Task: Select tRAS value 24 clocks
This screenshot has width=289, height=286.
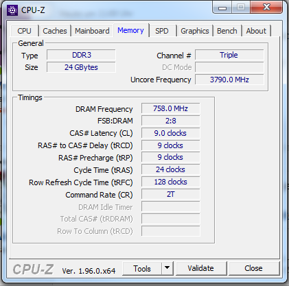Action: coord(171,169)
